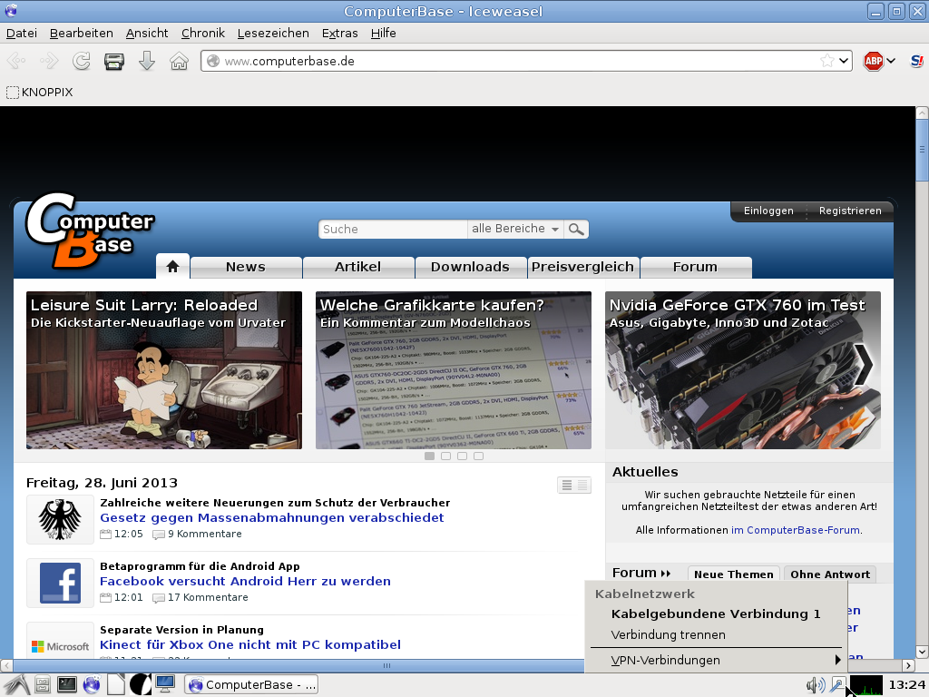Open downloads with the down arrow icon

146,61
